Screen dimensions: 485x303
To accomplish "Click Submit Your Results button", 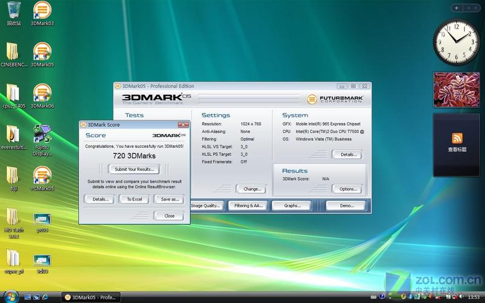I will tap(134, 169).
